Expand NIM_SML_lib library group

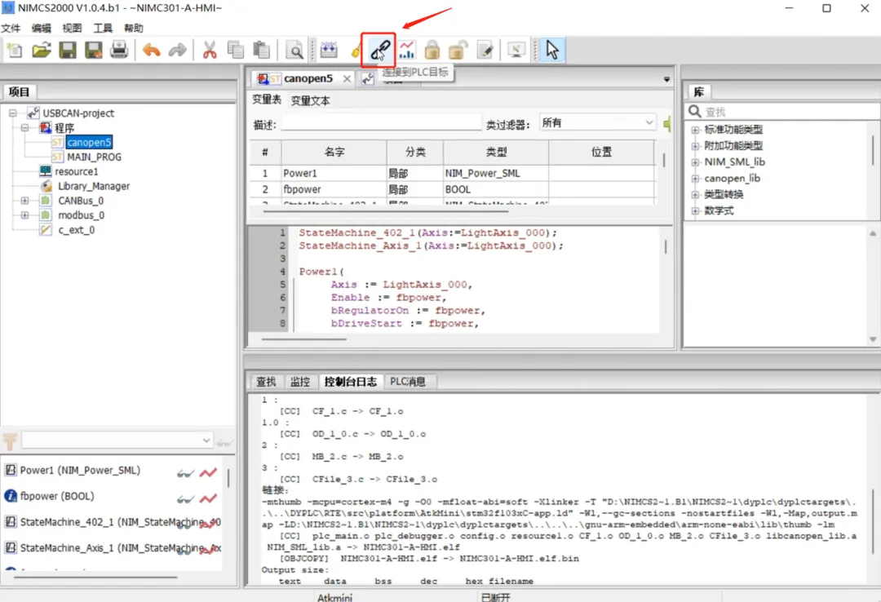click(695, 162)
